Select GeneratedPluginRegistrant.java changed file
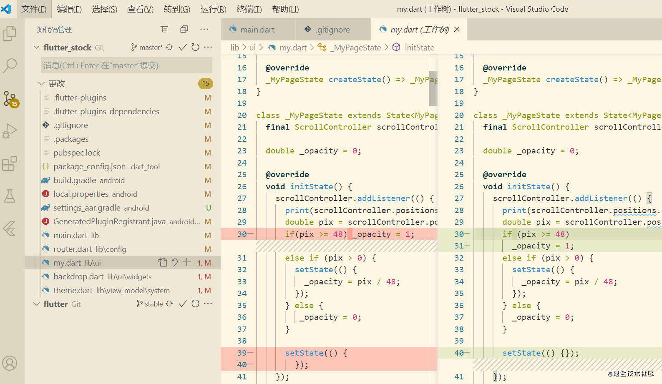The height and width of the screenshot is (384, 662). [123, 221]
